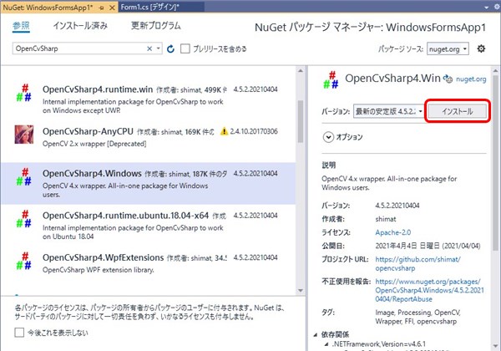The image size is (501, 351).
Task: Click the package list scrollbar thumb
Action: [x=301, y=121]
